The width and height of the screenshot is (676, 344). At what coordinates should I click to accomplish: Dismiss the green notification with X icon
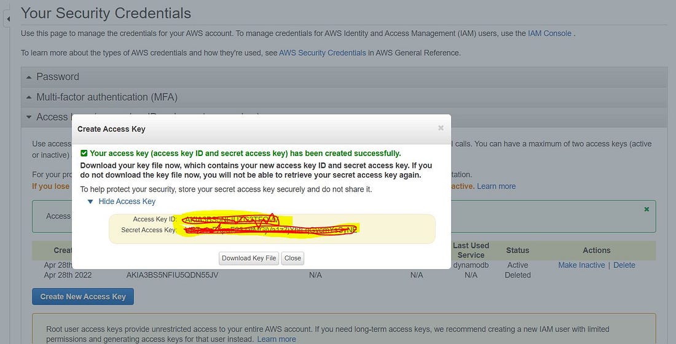[647, 209]
